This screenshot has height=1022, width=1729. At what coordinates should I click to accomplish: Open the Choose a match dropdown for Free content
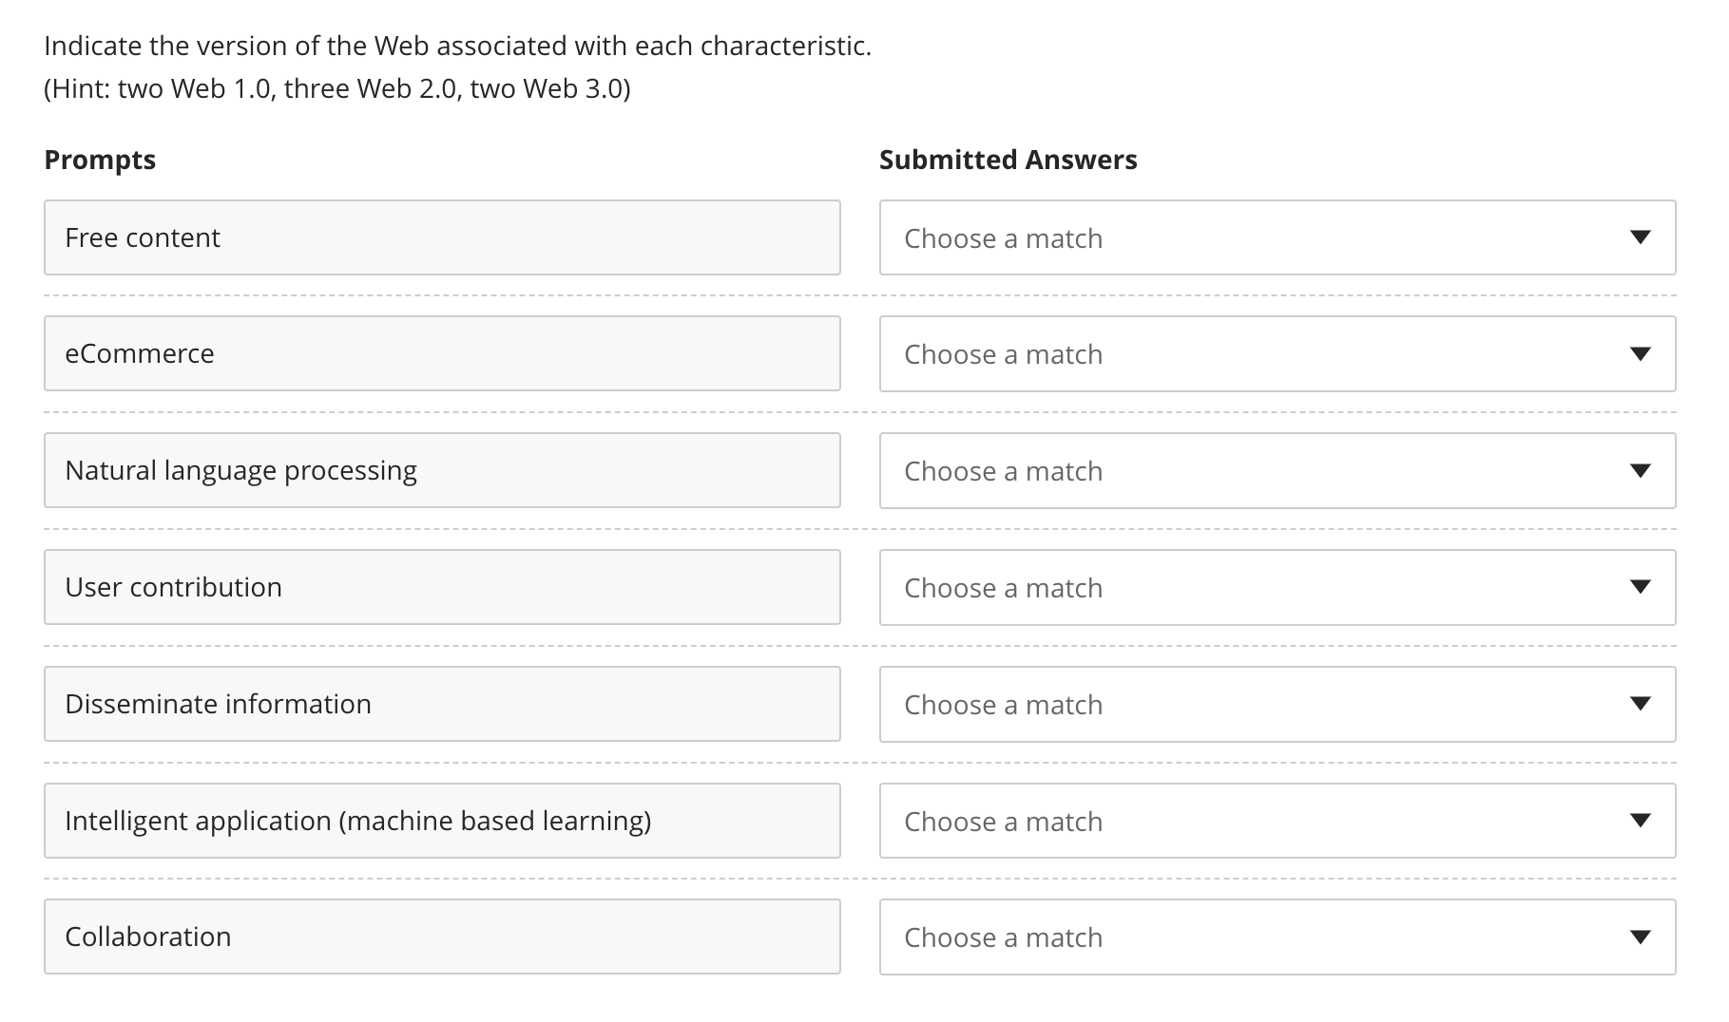pyautogui.click(x=1277, y=238)
